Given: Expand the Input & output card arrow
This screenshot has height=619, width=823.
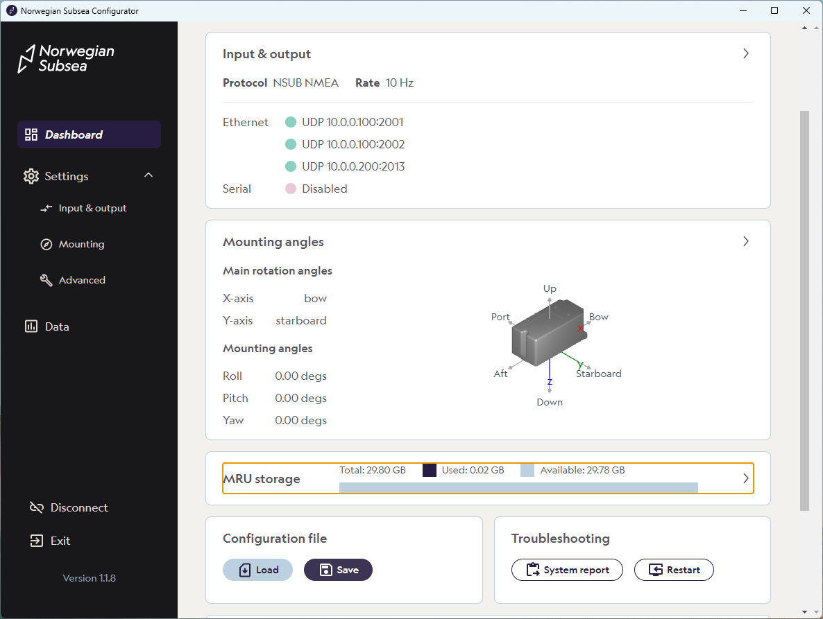Looking at the screenshot, I should click(x=746, y=53).
